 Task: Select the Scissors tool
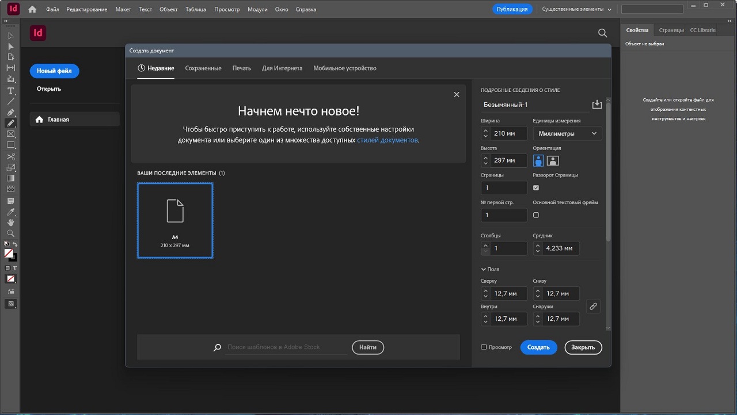[10, 156]
